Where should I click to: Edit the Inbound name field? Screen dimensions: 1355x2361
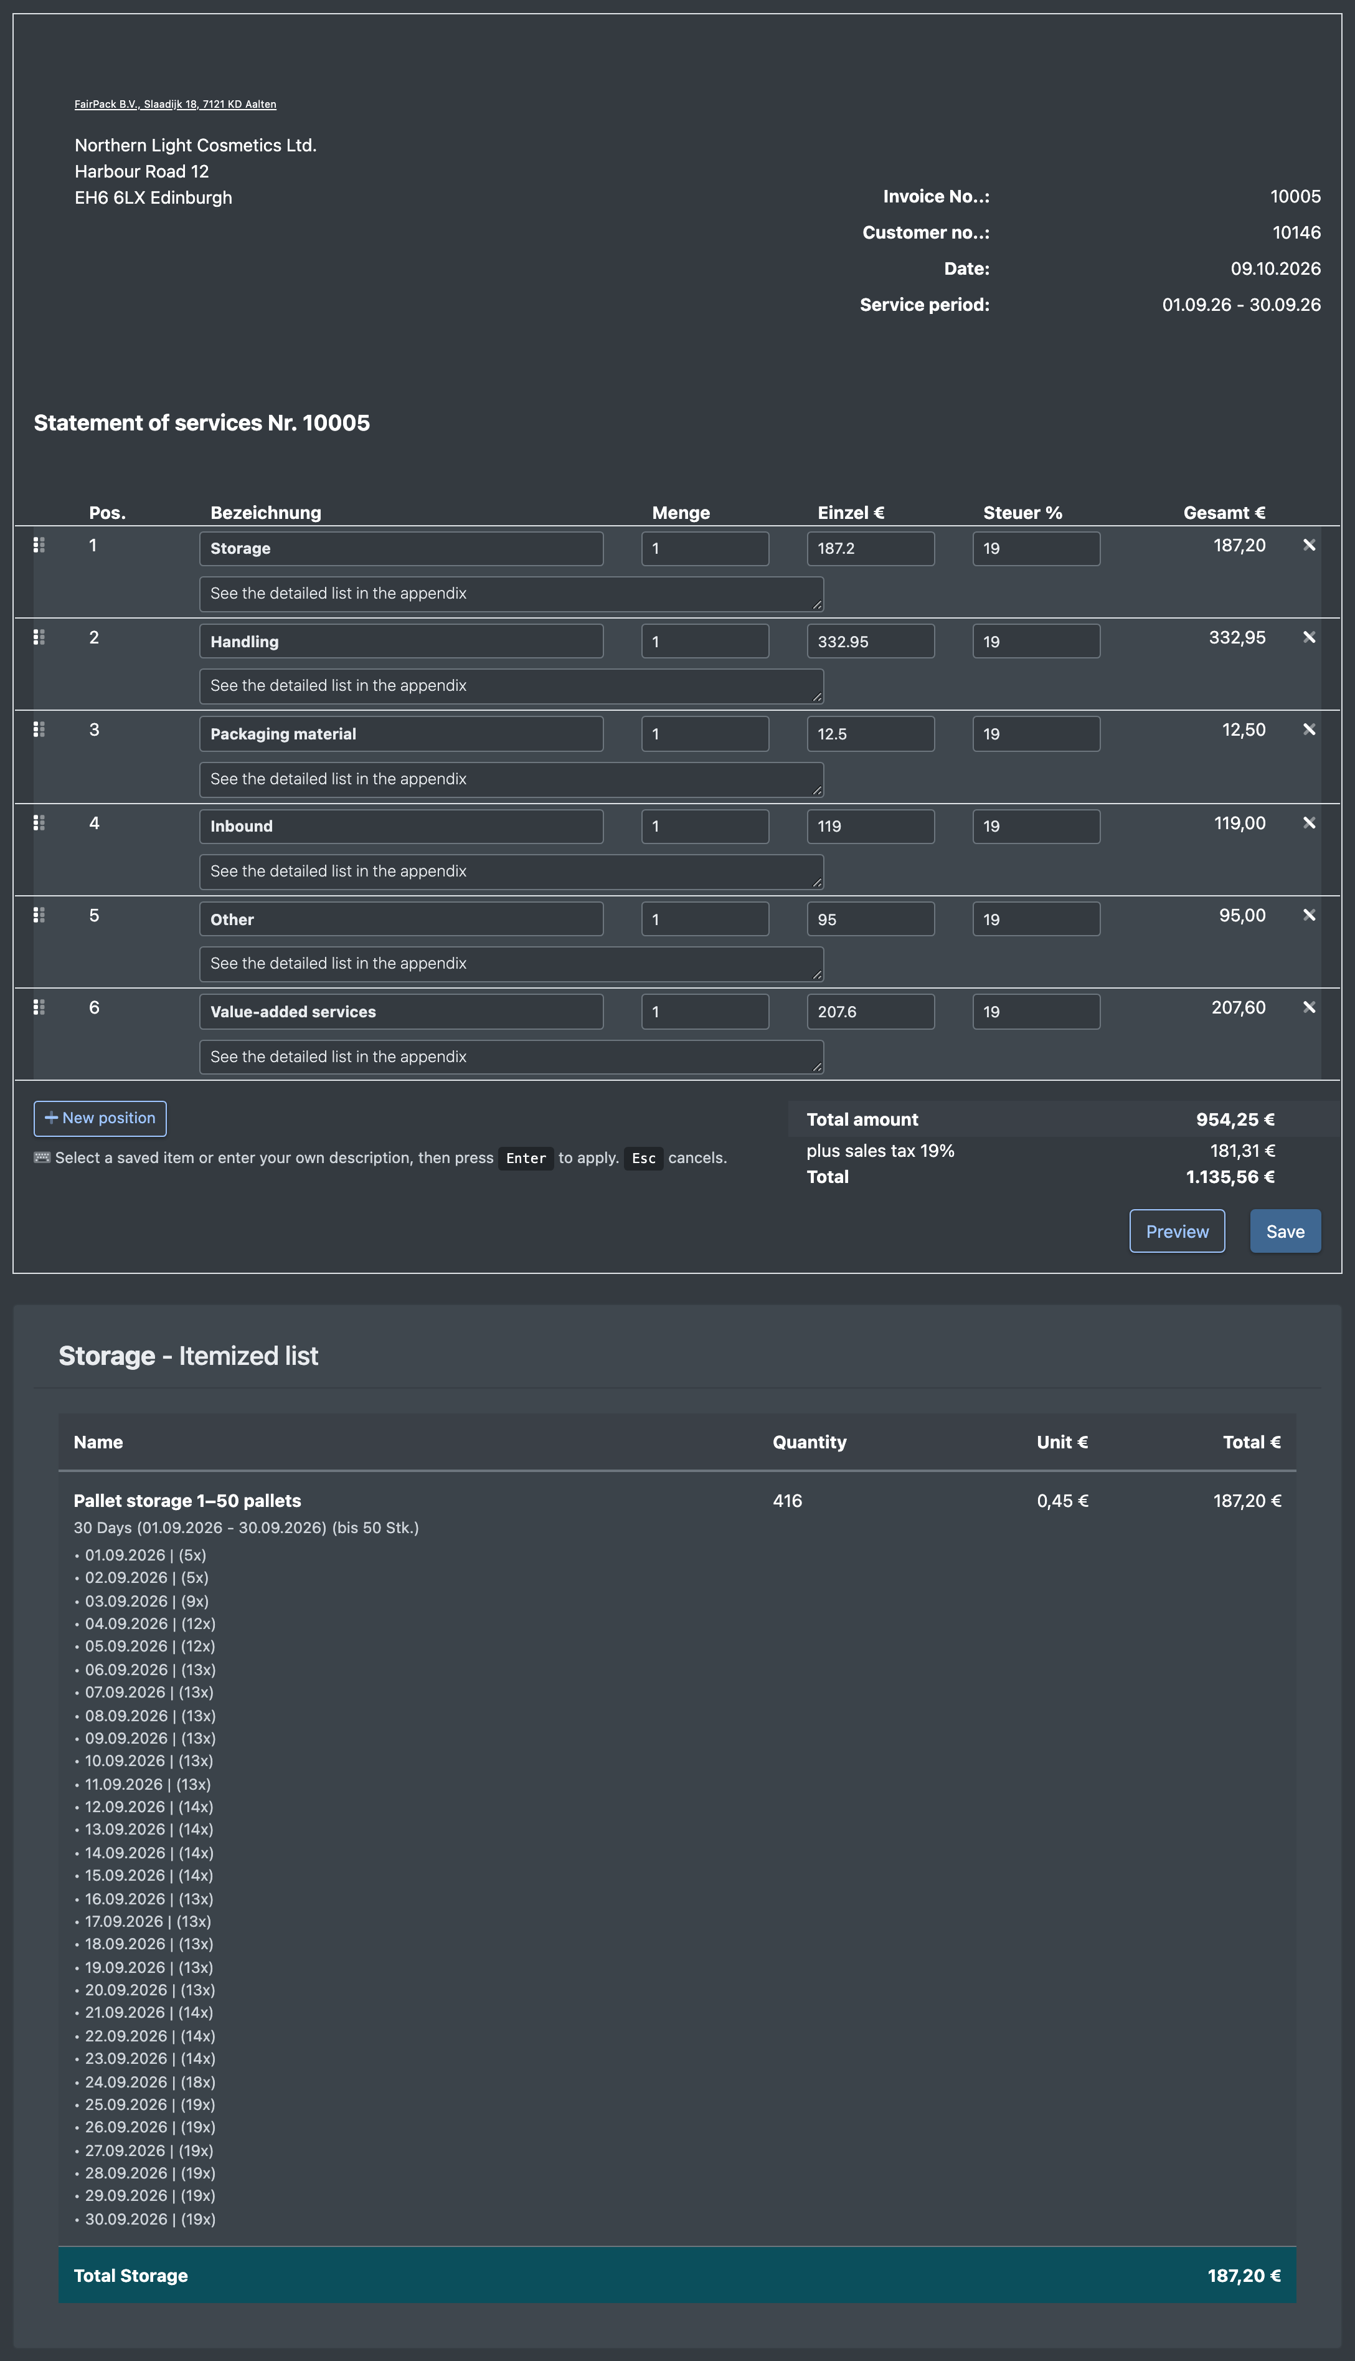(401, 826)
